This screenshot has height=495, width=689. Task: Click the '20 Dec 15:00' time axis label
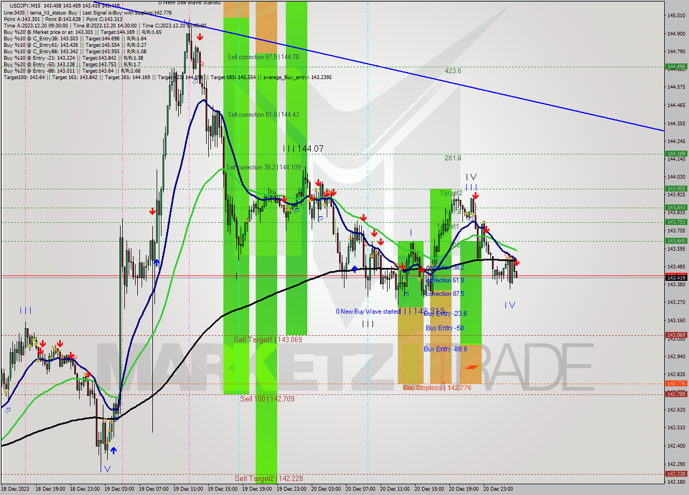point(430,489)
